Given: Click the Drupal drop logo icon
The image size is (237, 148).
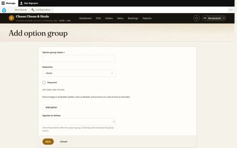Looking at the screenshot, I should (4, 10).
